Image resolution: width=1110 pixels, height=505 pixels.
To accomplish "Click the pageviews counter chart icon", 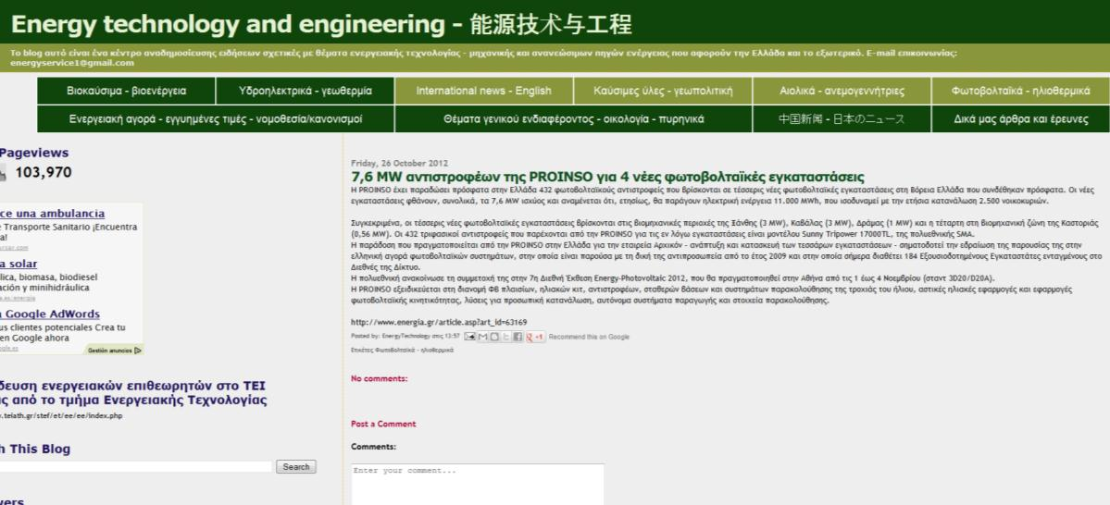I will pyautogui.click(x=3, y=172).
